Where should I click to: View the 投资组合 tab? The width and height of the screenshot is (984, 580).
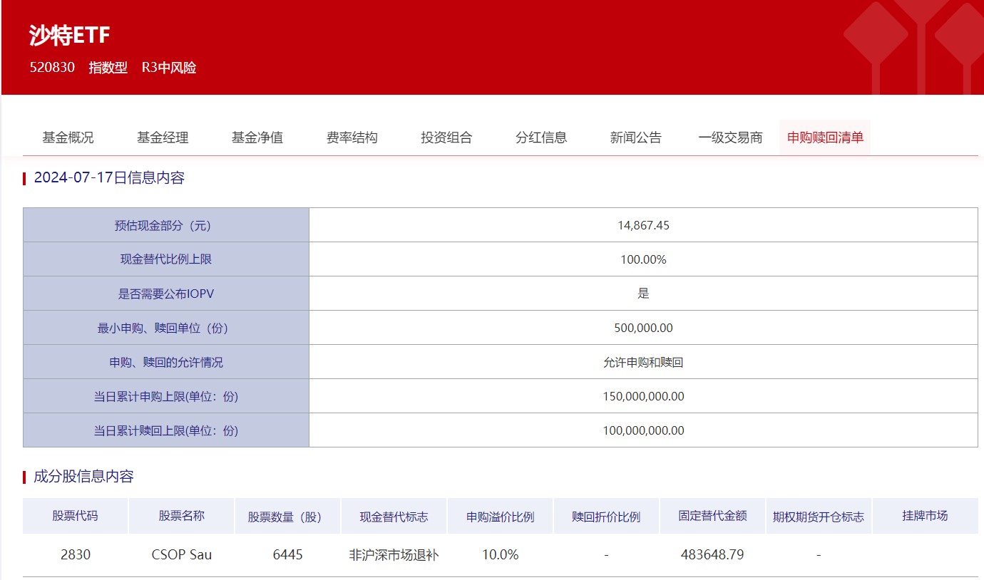click(446, 138)
